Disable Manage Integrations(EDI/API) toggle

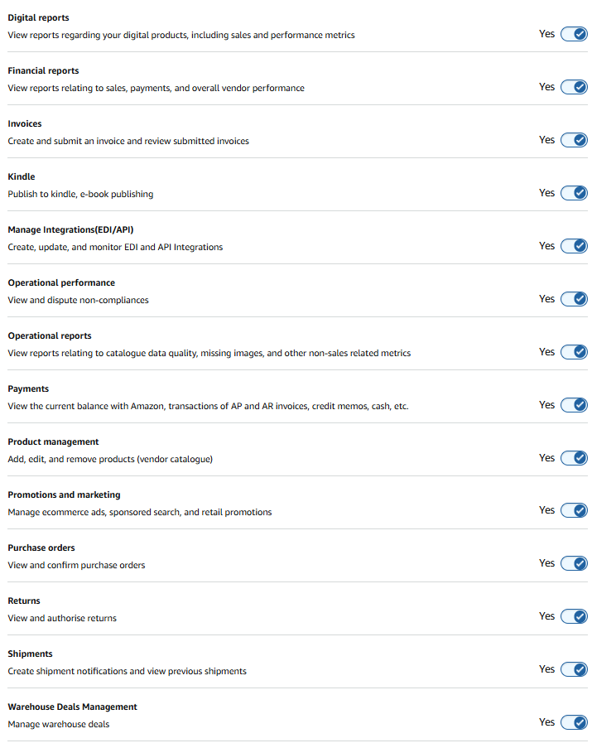tap(574, 246)
